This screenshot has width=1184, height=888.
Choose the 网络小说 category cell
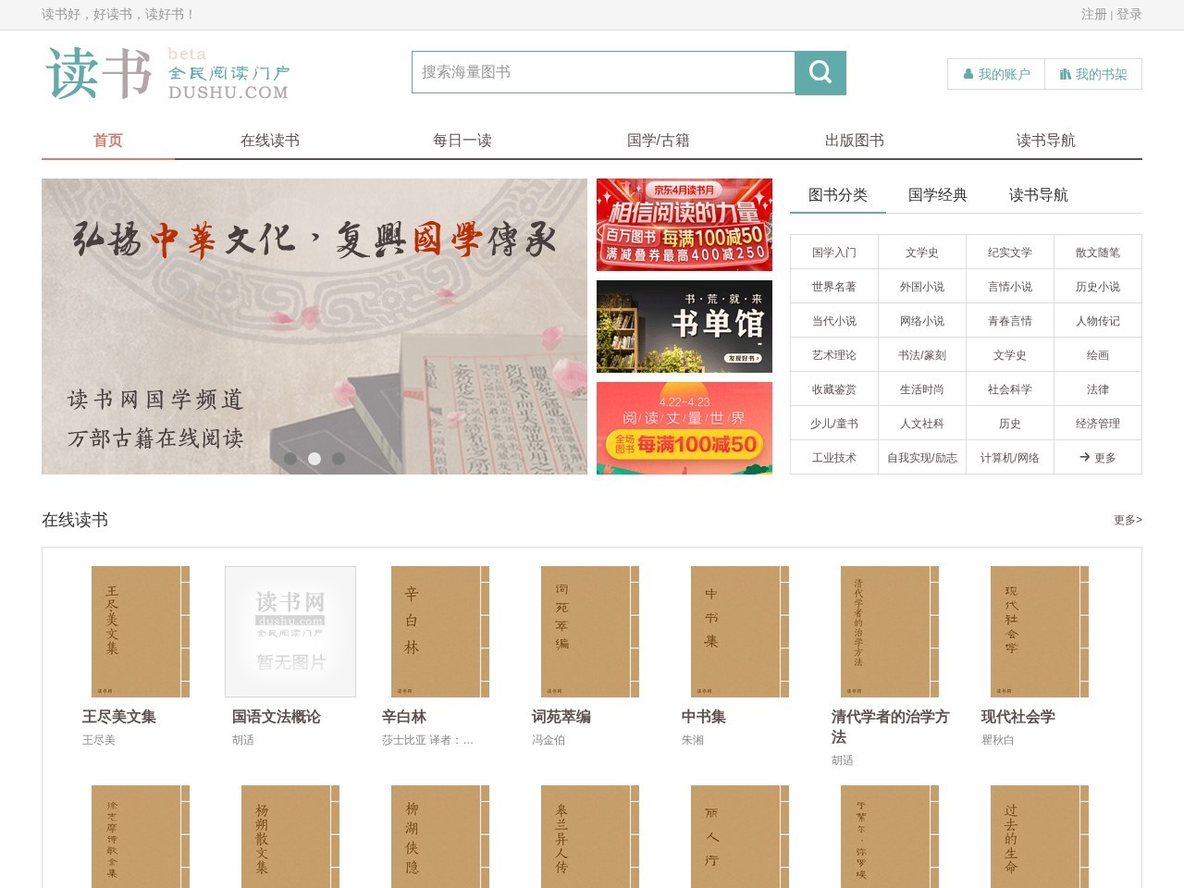click(922, 321)
